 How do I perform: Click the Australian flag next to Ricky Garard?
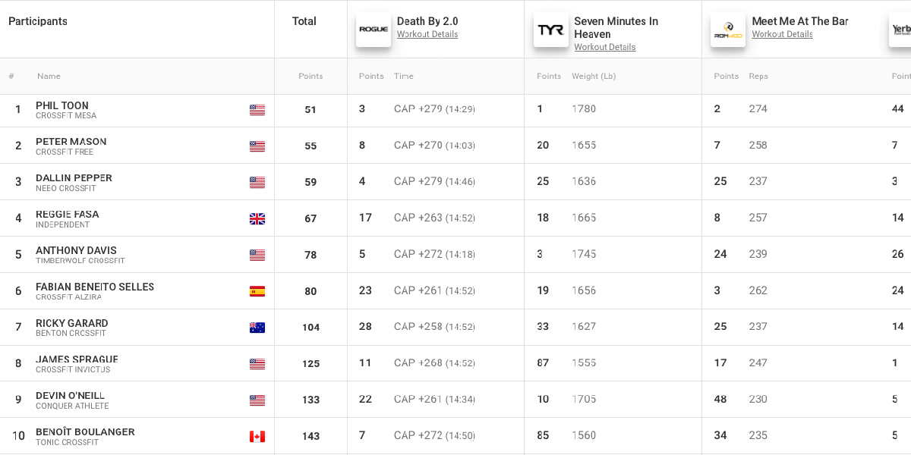coord(257,328)
